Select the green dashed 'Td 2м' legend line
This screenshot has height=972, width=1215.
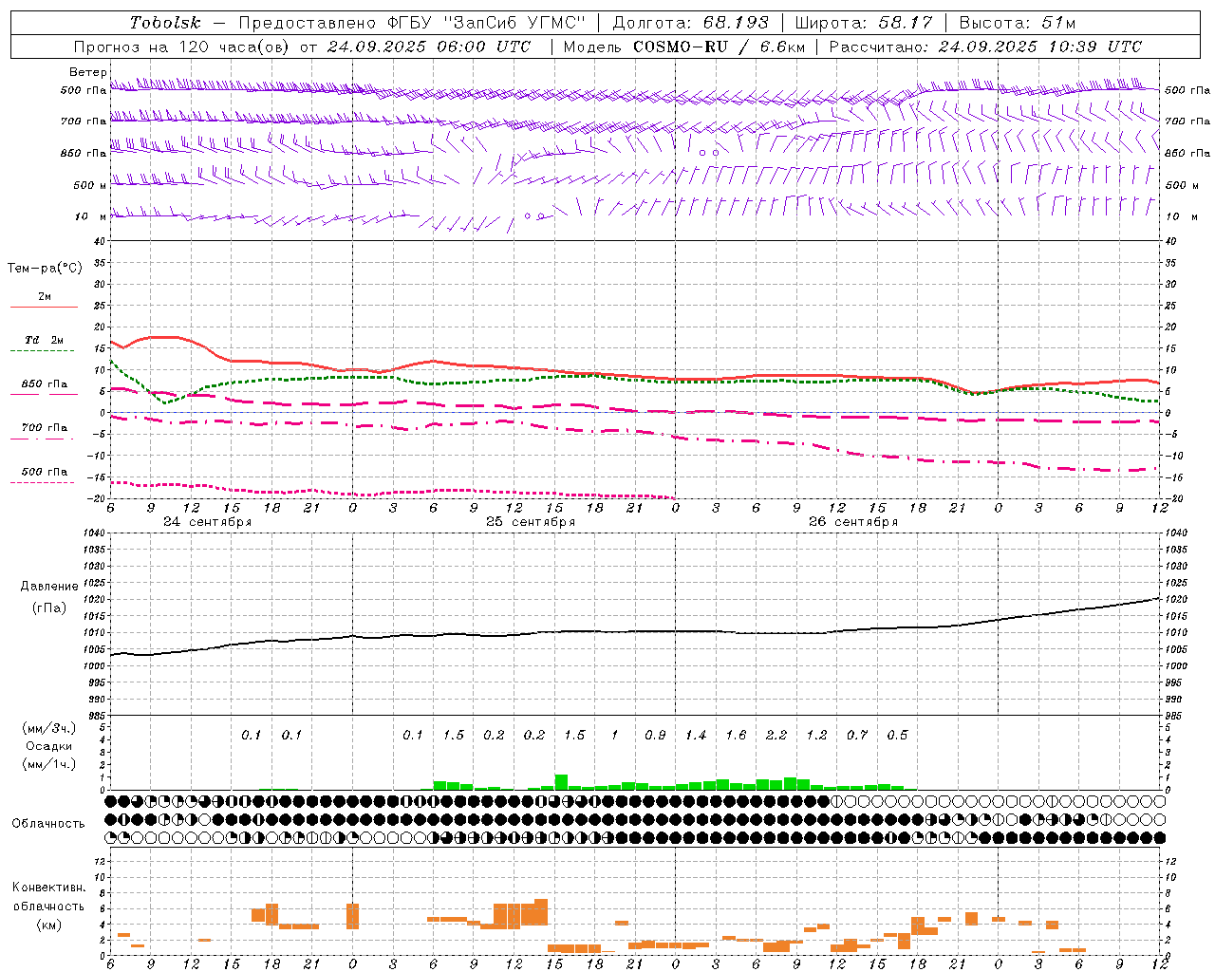tap(43, 351)
